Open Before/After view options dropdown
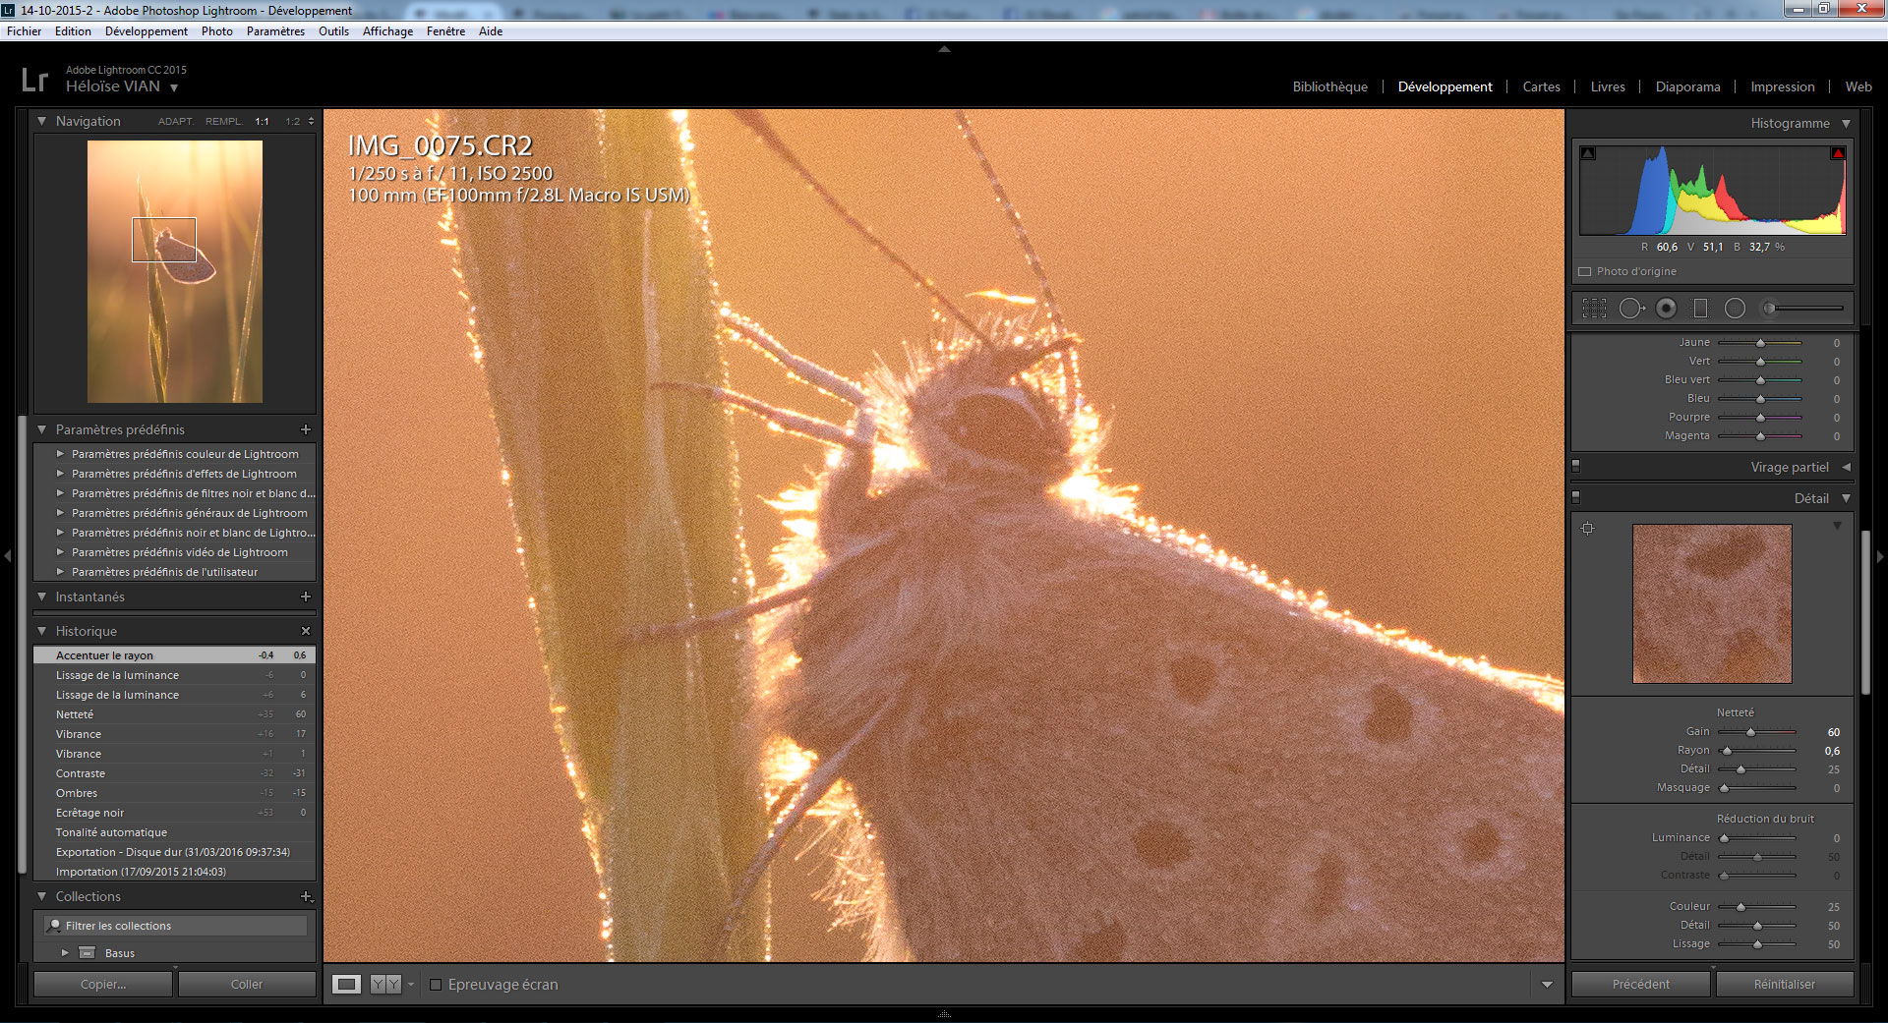Viewport: 1888px width, 1023px height. pyautogui.click(x=411, y=985)
